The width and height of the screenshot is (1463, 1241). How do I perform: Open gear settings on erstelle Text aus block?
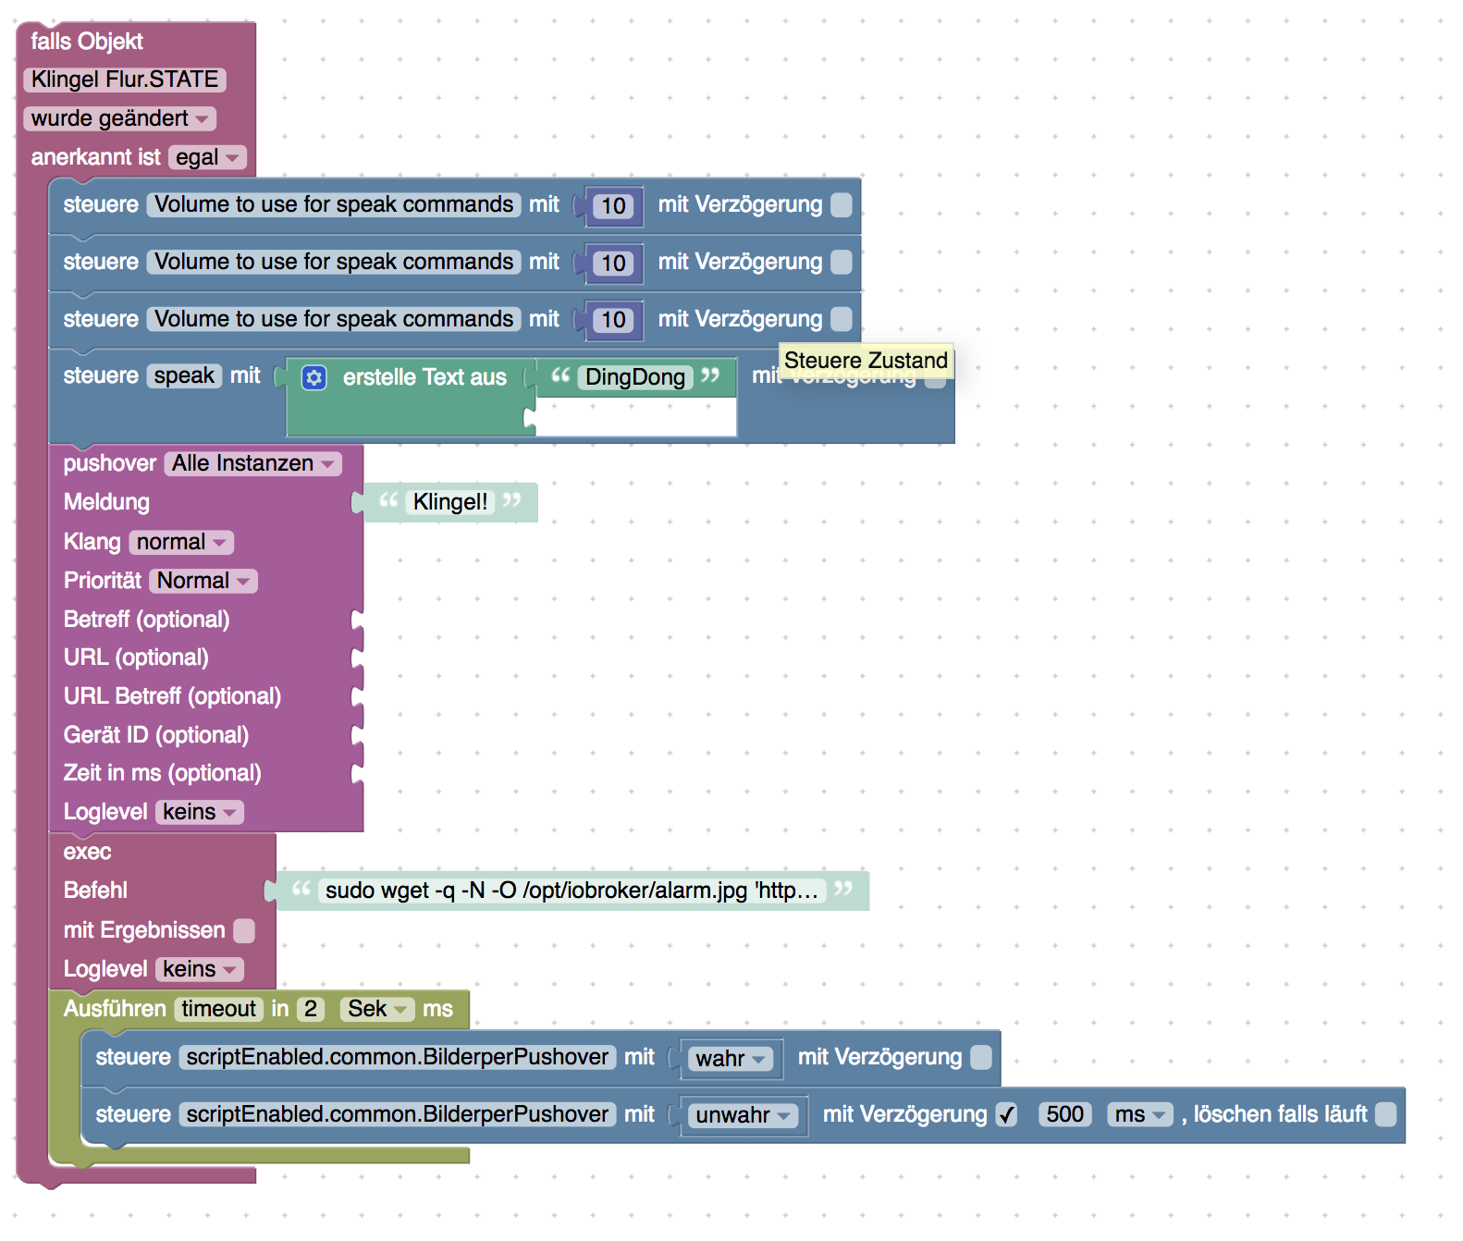click(314, 377)
